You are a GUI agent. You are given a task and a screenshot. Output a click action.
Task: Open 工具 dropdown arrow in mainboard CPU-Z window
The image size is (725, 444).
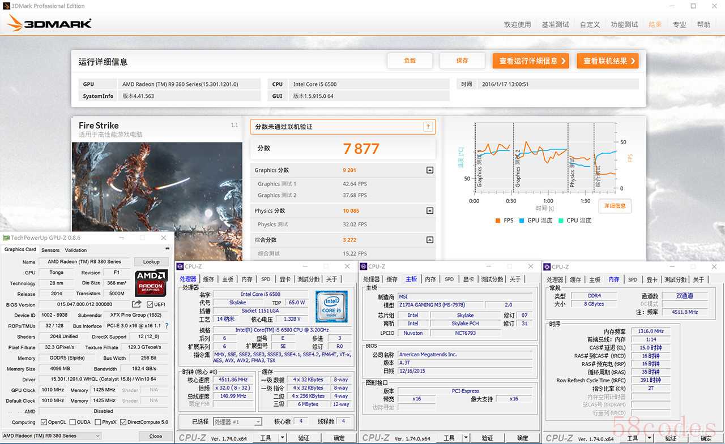(x=466, y=438)
